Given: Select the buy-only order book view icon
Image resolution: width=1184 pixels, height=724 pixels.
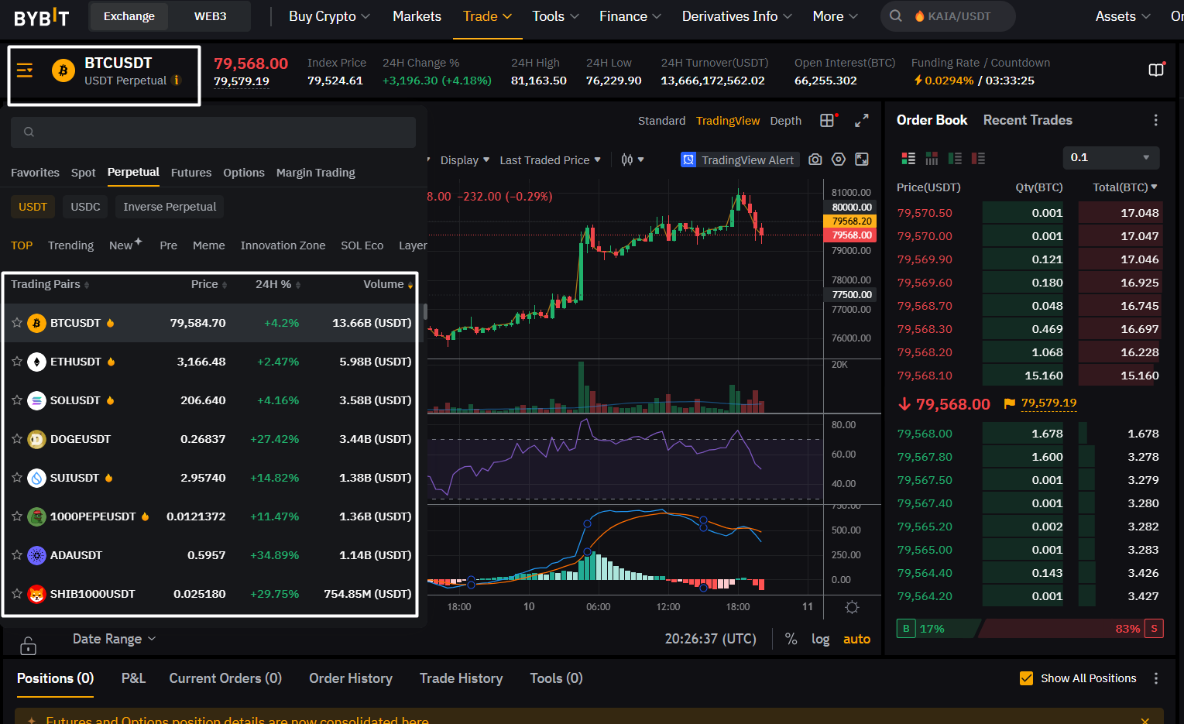Looking at the screenshot, I should 955,158.
